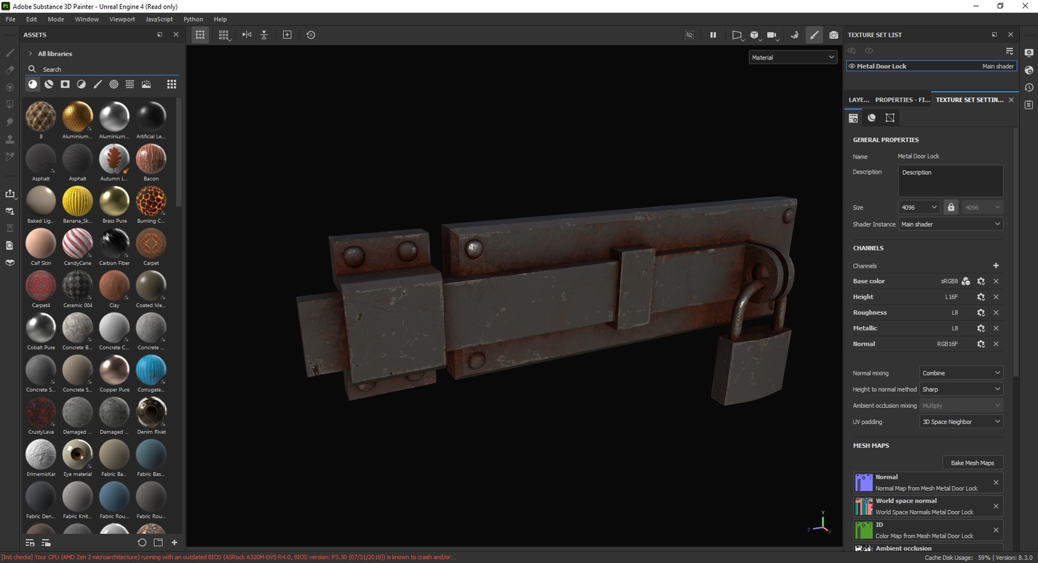Image resolution: width=1038 pixels, height=563 pixels.
Task: Switch asset view grid size icon
Action: 172,84
